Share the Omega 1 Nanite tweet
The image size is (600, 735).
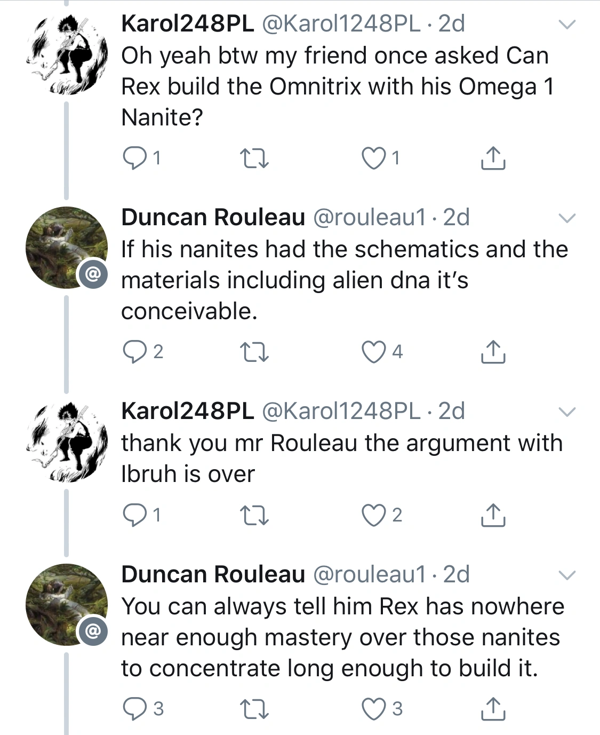(493, 158)
